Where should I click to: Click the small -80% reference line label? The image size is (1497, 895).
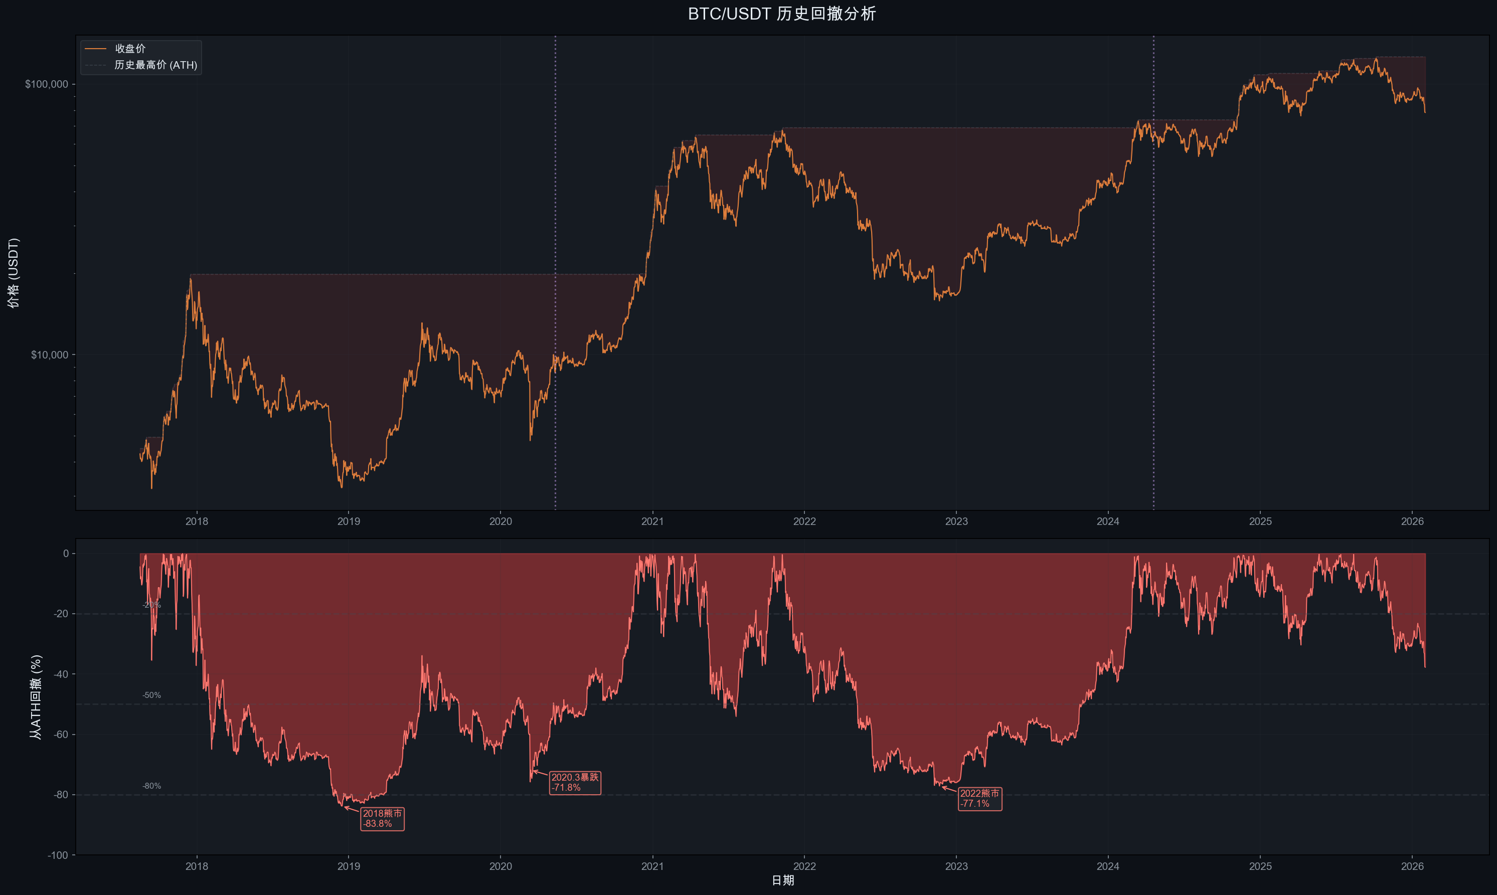click(x=151, y=786)
